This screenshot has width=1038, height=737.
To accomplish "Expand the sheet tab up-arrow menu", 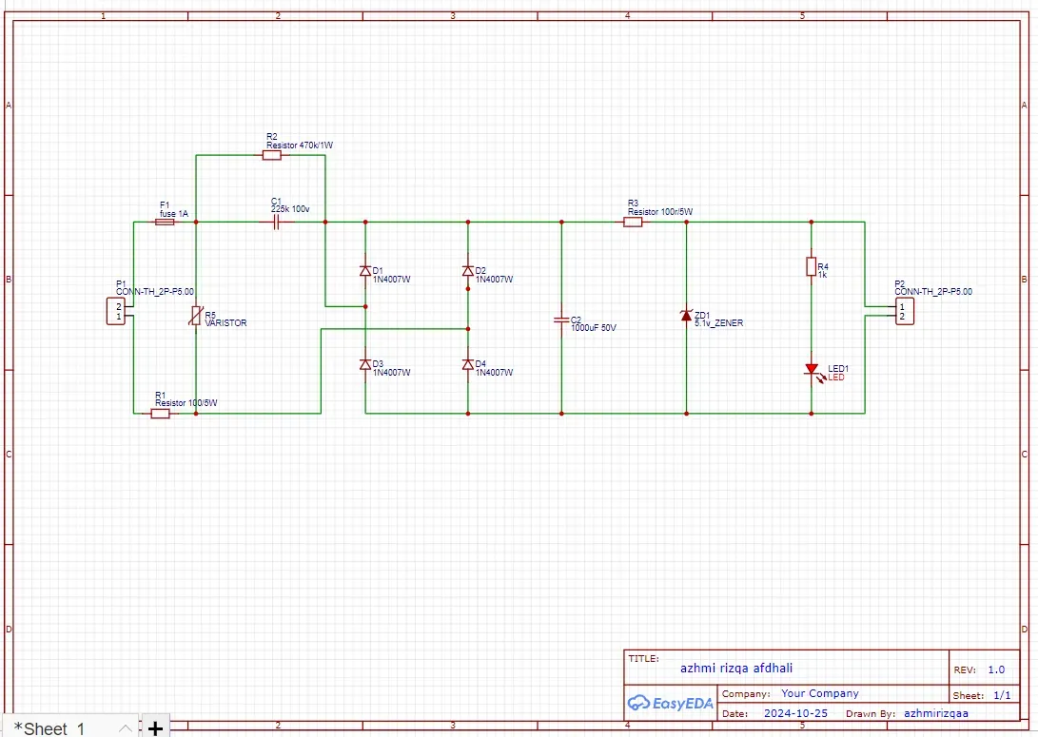I will [125, 728].
